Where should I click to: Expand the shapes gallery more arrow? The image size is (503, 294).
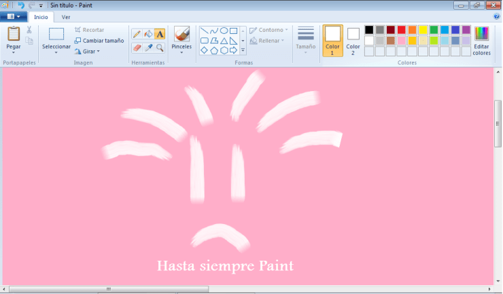click(243, 50)
